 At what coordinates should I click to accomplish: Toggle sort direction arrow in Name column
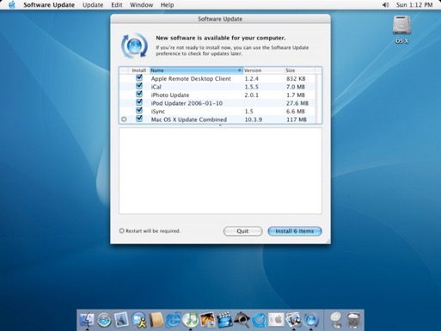click(x=240, y=70)
